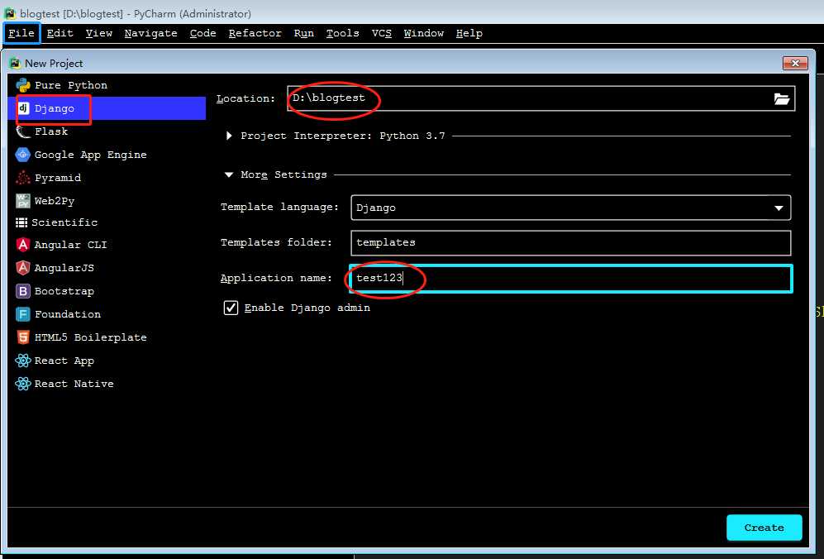Collapse the More Settings section

[229, 174]
